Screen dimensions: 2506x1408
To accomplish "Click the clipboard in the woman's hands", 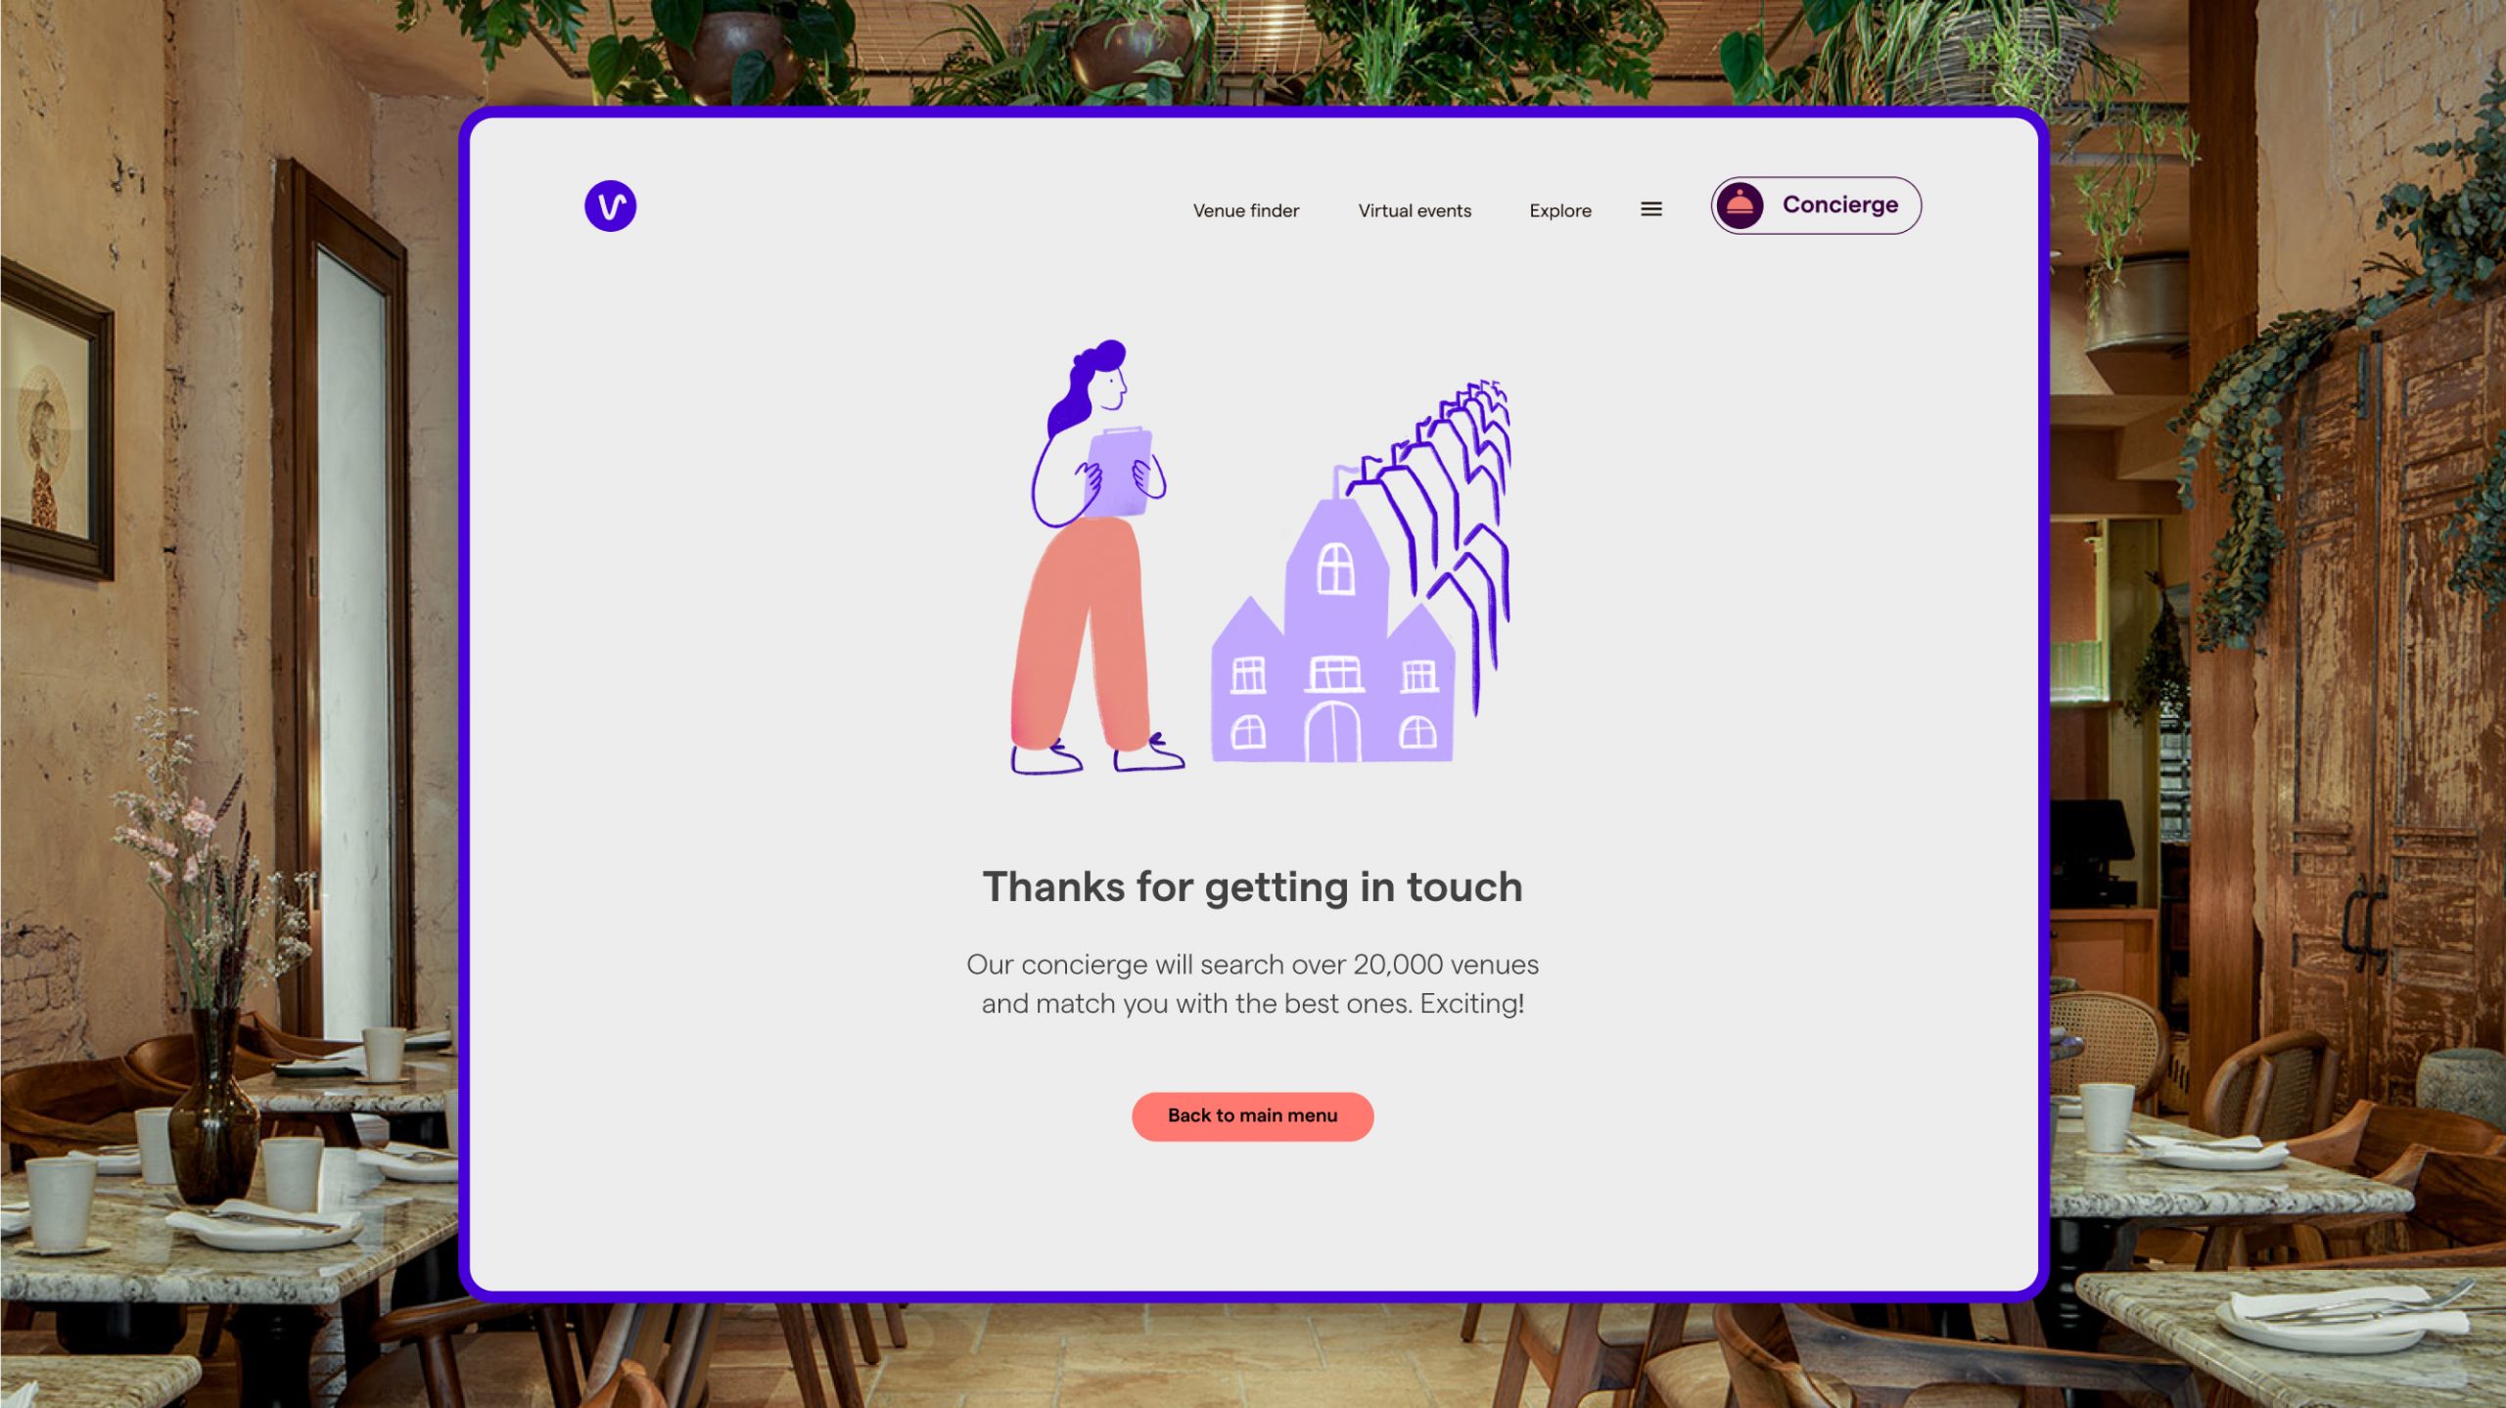I will [1119, 472].
